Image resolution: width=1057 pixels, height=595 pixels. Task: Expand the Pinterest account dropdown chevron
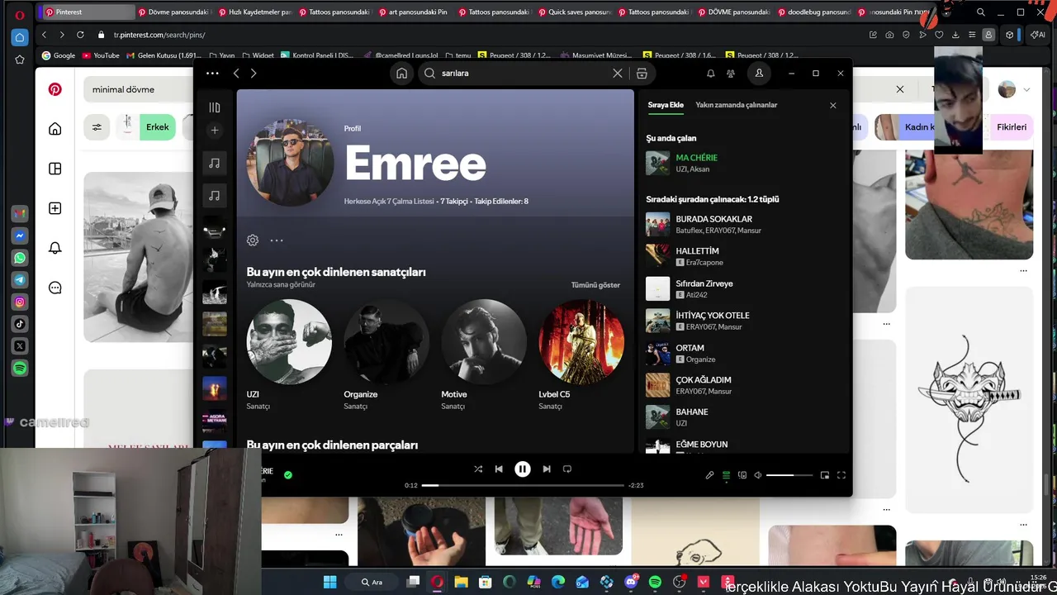[1026, 89]
